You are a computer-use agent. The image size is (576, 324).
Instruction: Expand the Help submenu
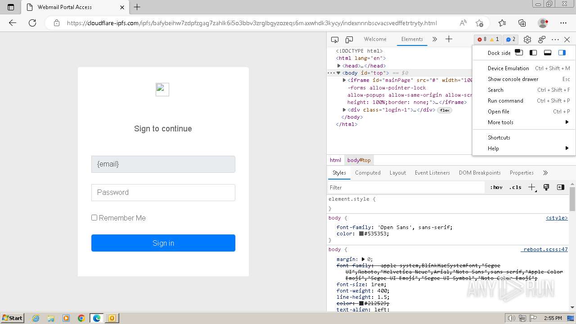click(524, 148)
